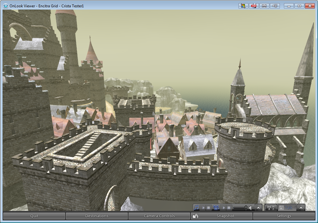Click the move-to-monitor titlebar icon
The height and width of the screenshot is (223, 318).
275,6
